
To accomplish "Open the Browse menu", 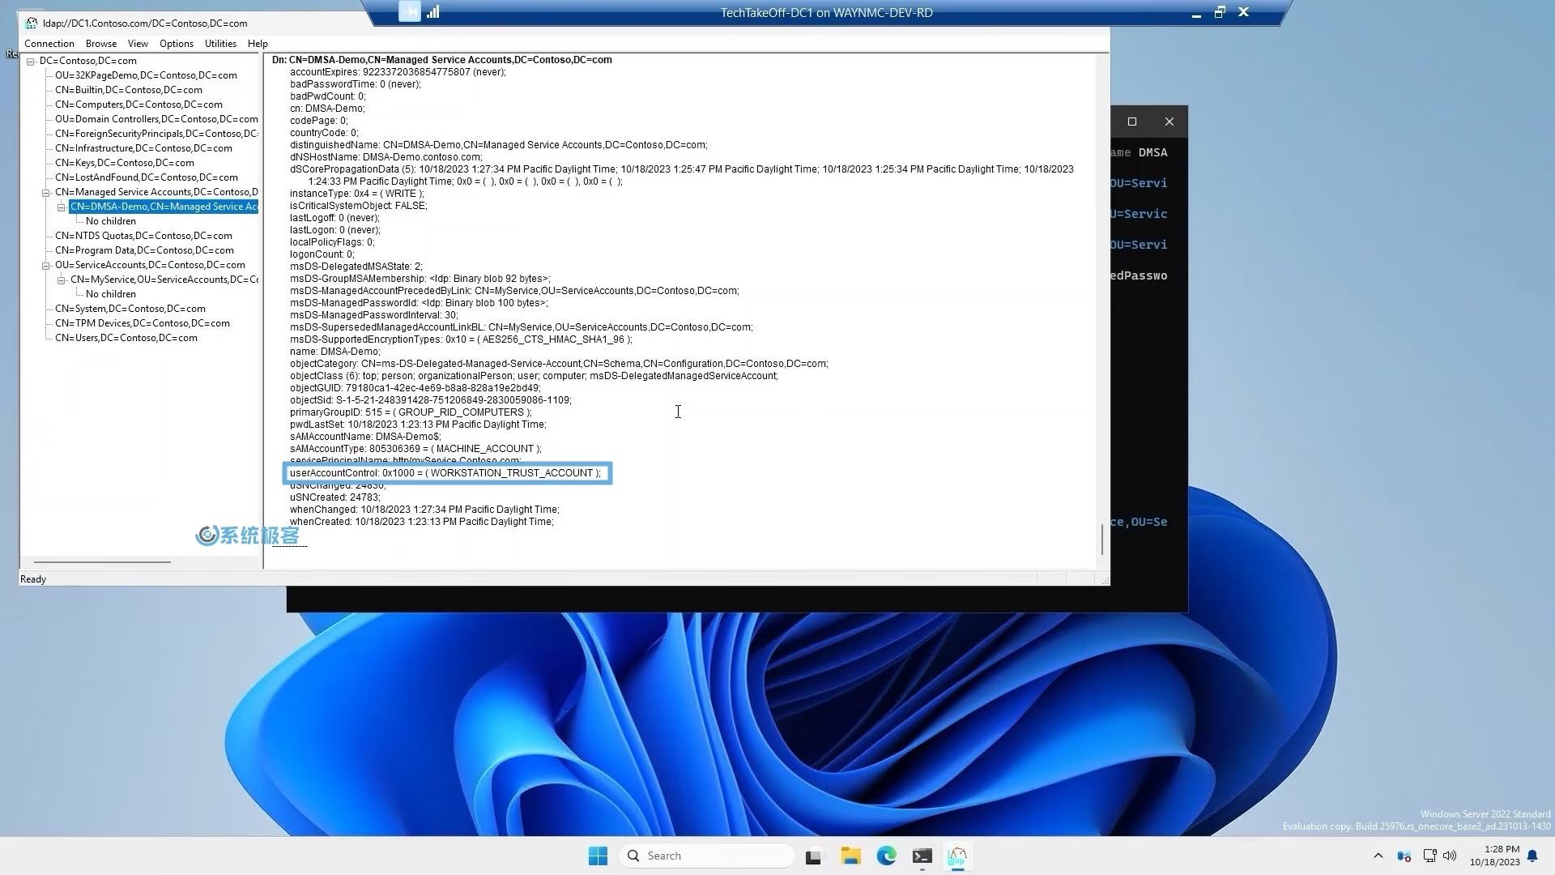I will tap(101, 44).
